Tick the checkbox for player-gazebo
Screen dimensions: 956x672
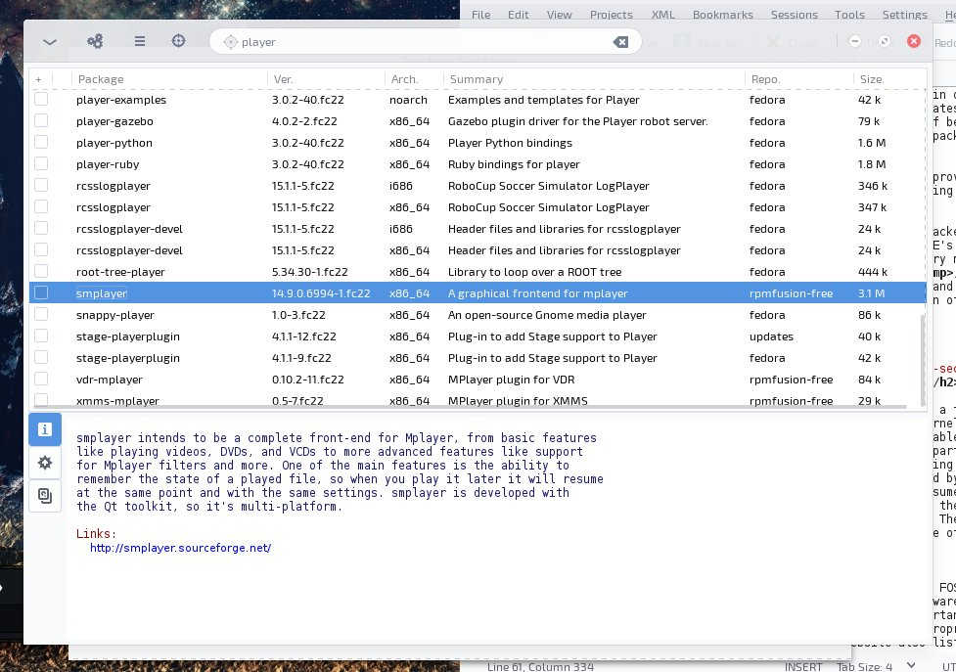coord(41,120)
